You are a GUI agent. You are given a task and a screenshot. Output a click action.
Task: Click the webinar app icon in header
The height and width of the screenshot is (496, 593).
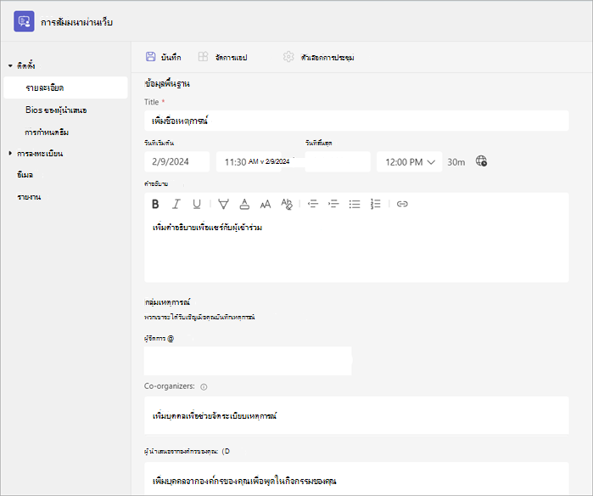coord(24,21)
